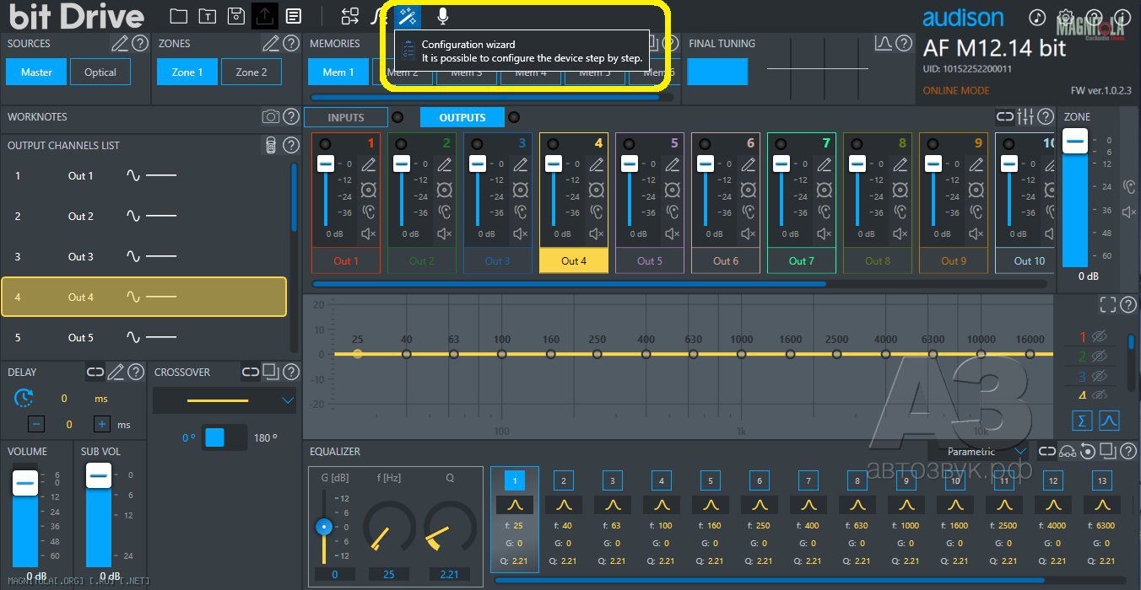Reset equalizer with the circular arrow icon
The image size is (1141, 590).
[x=1088, y=451]
